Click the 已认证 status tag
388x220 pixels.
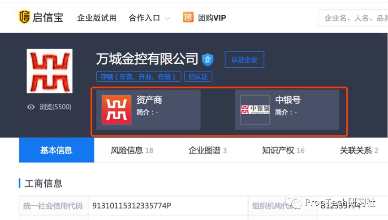click(198, 76)
